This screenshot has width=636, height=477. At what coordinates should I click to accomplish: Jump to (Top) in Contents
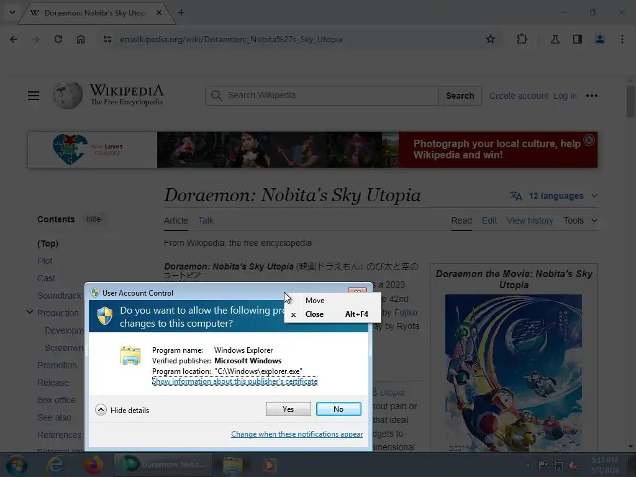coord(48,243)
